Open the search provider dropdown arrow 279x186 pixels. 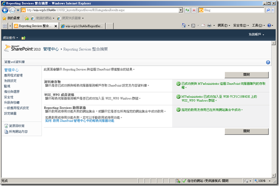(x=273, y=10)
